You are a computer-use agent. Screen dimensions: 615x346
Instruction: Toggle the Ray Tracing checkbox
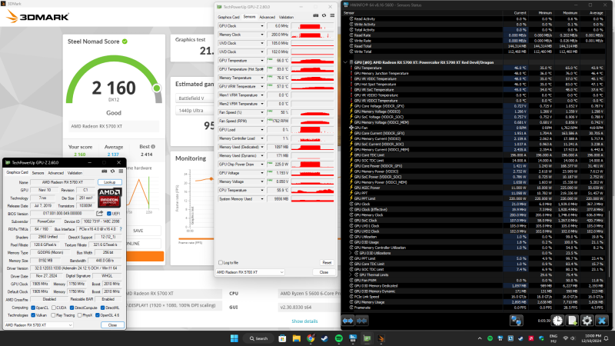pos(53,315)
